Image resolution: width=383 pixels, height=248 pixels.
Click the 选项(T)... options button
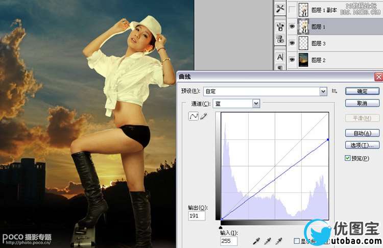362,145
